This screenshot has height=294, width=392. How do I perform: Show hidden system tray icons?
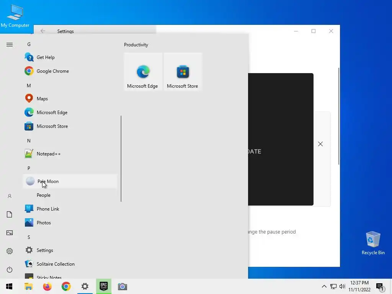pos(324,286)
